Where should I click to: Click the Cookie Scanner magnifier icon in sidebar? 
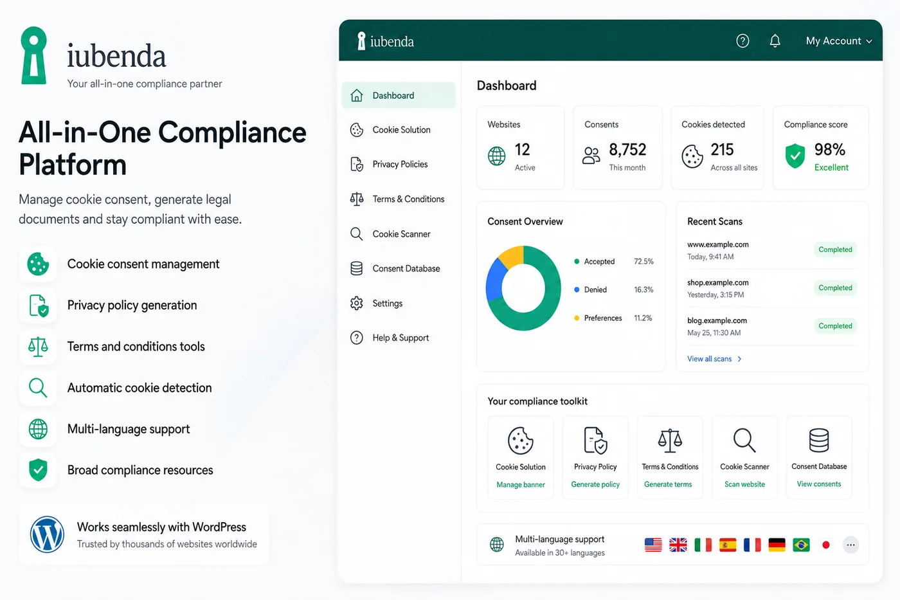357,234
